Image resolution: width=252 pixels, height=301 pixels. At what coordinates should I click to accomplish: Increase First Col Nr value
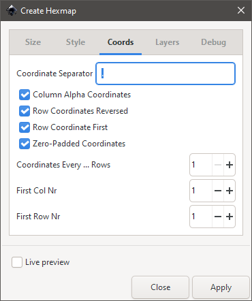click(230, 191)
